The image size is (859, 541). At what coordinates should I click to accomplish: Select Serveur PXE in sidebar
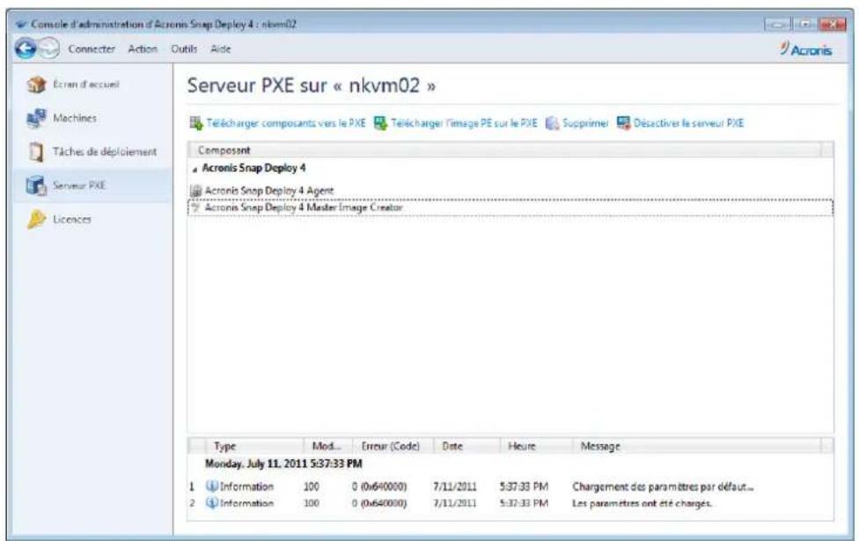point(79,185)
